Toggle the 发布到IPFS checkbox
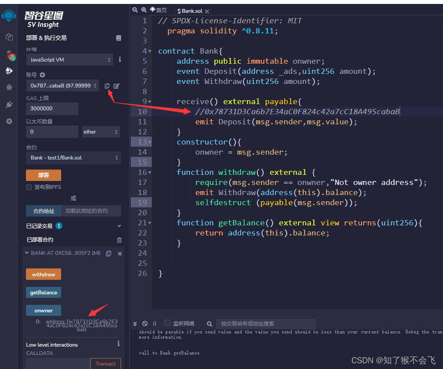Viewport: 443px width, 369px height. [29, 187]
